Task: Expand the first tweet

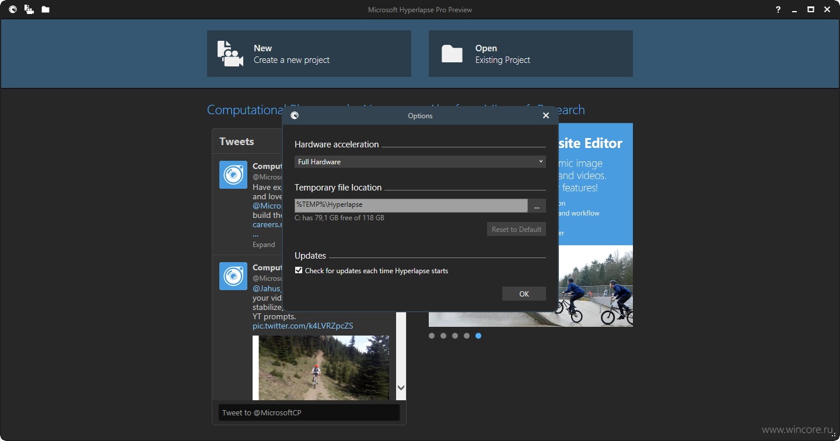Action: (x=264, y=245)
